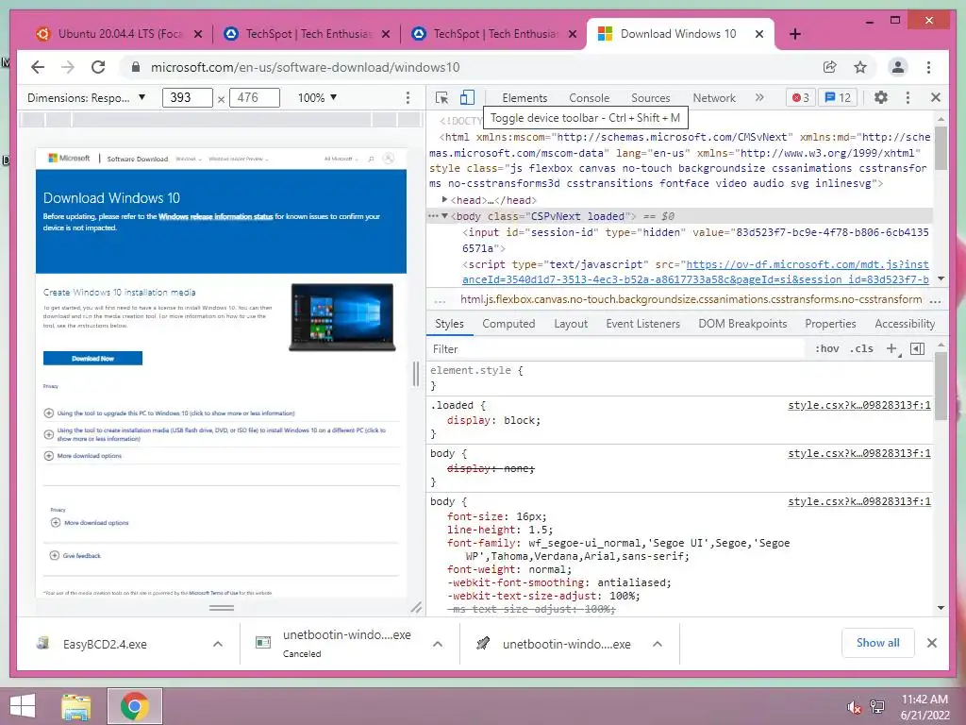The image size is (966, 725).
Task: Click the viewport height field 476
Action: click(x=255, y=97)
